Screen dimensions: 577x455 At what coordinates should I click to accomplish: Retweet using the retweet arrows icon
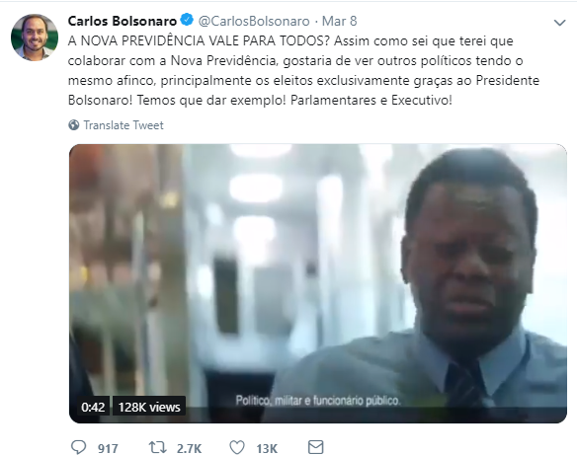157,447
